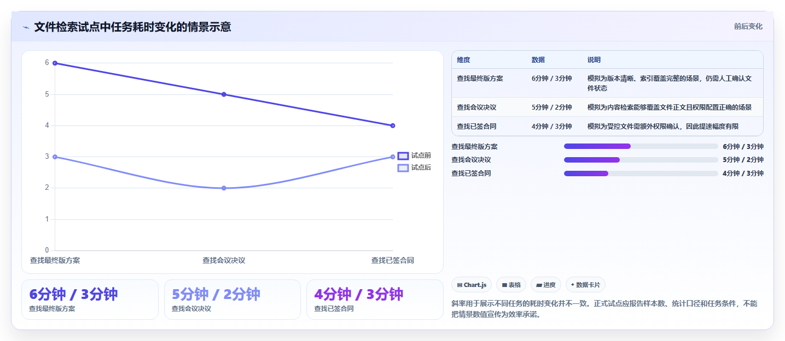The image size is (785, 341).
Task: Click the 试点前 data point at value 6
Action: click(55, 63)
